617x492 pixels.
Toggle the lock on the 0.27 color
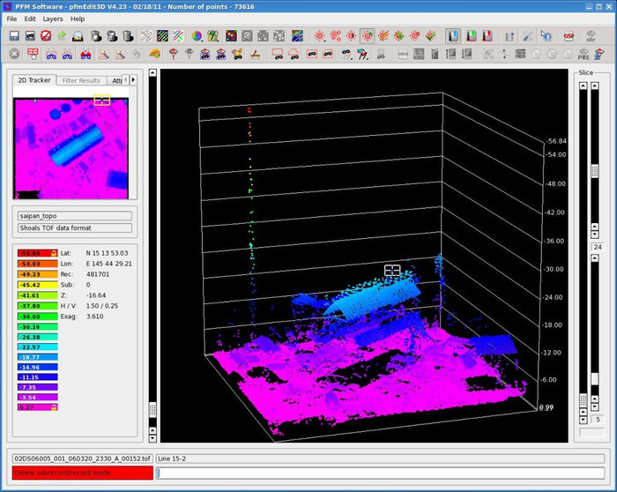coord(53,407)
